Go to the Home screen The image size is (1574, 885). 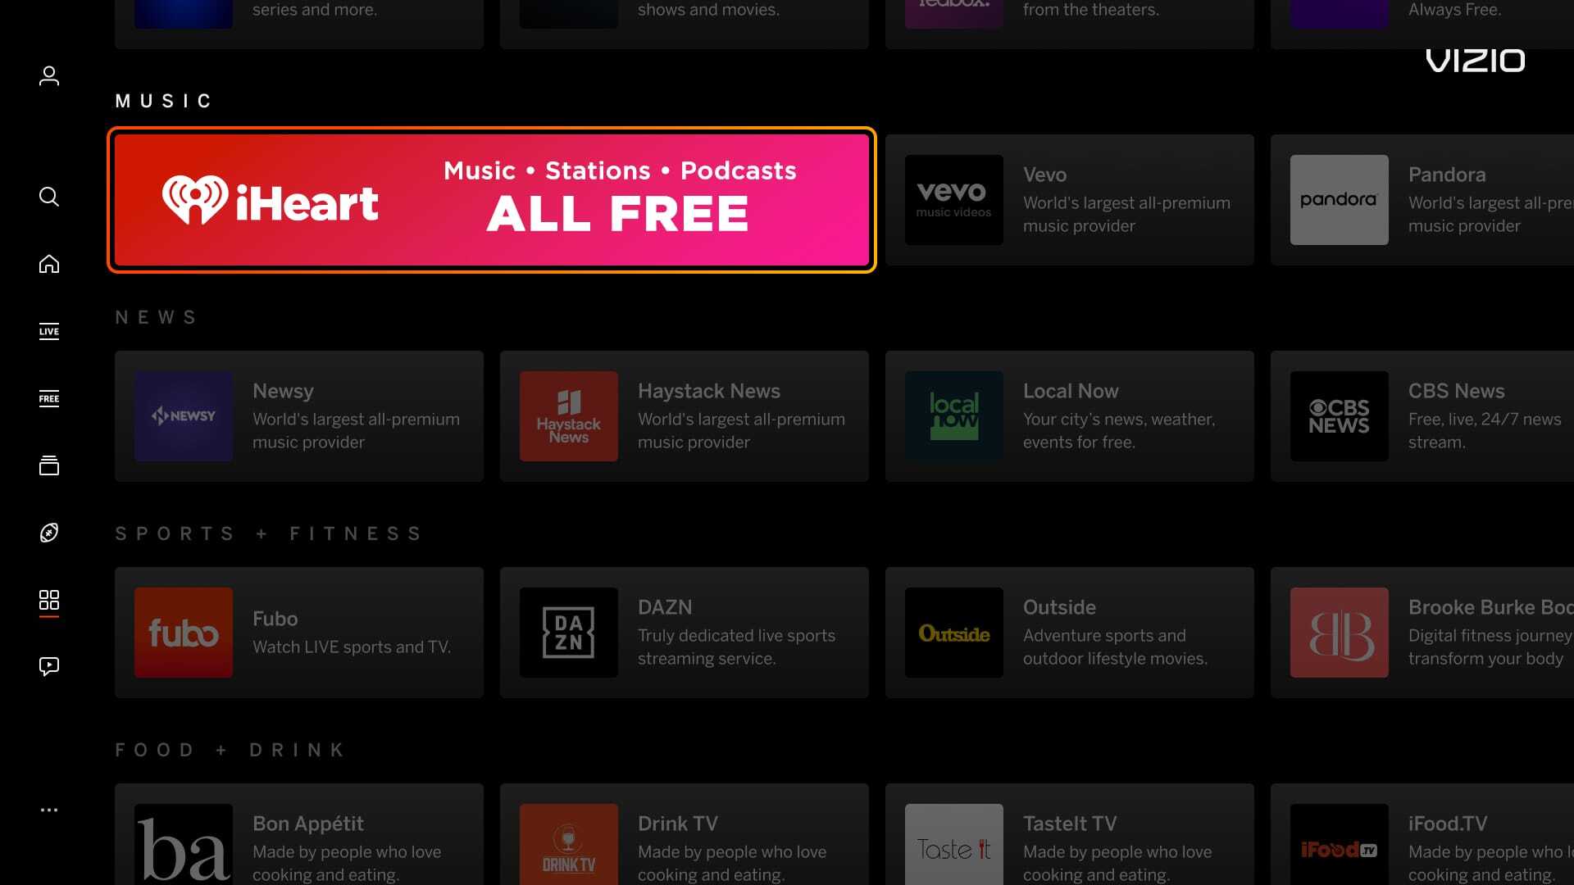(49, 264)
